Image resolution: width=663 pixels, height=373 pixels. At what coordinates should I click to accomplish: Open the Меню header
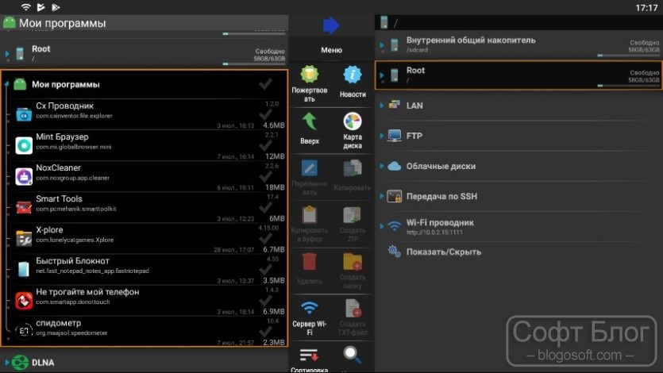331,50
